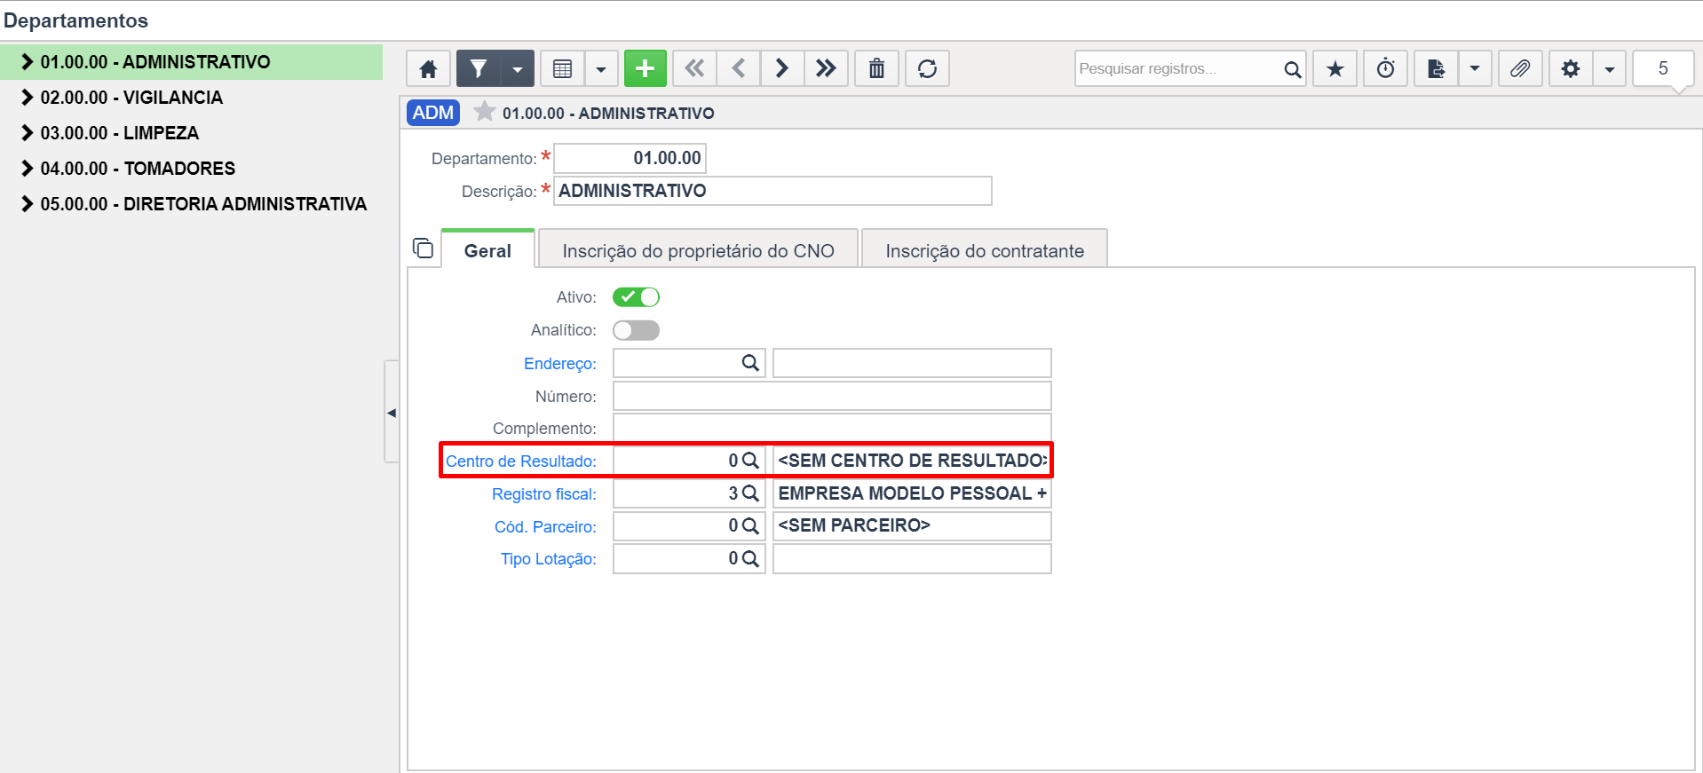This screenshot has width=1703, height=773.
Task: Open attachments paperclip icon
Action: point(1520,68)
